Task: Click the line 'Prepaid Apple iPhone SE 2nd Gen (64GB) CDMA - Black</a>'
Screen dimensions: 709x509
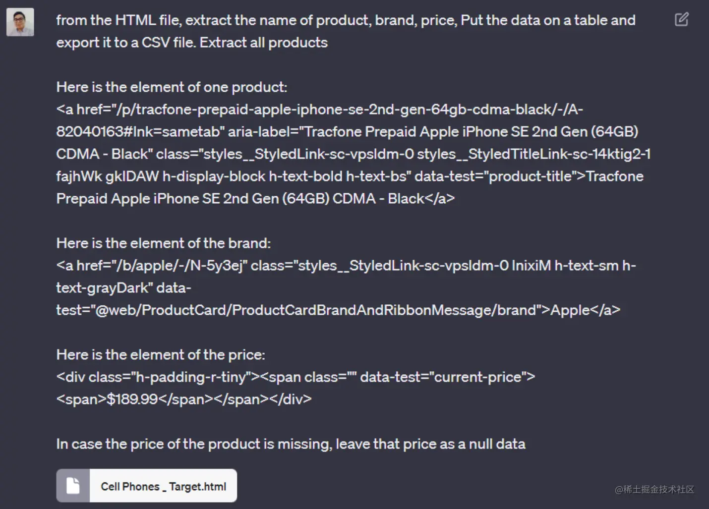Action: [x=255, y=199]
